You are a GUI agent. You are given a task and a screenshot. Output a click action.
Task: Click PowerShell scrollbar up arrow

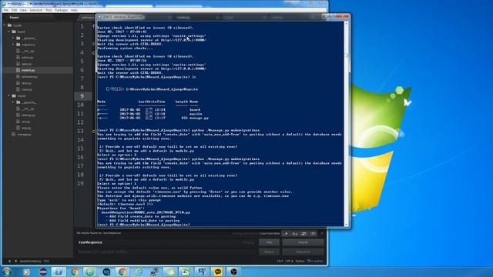click(347, 24)
